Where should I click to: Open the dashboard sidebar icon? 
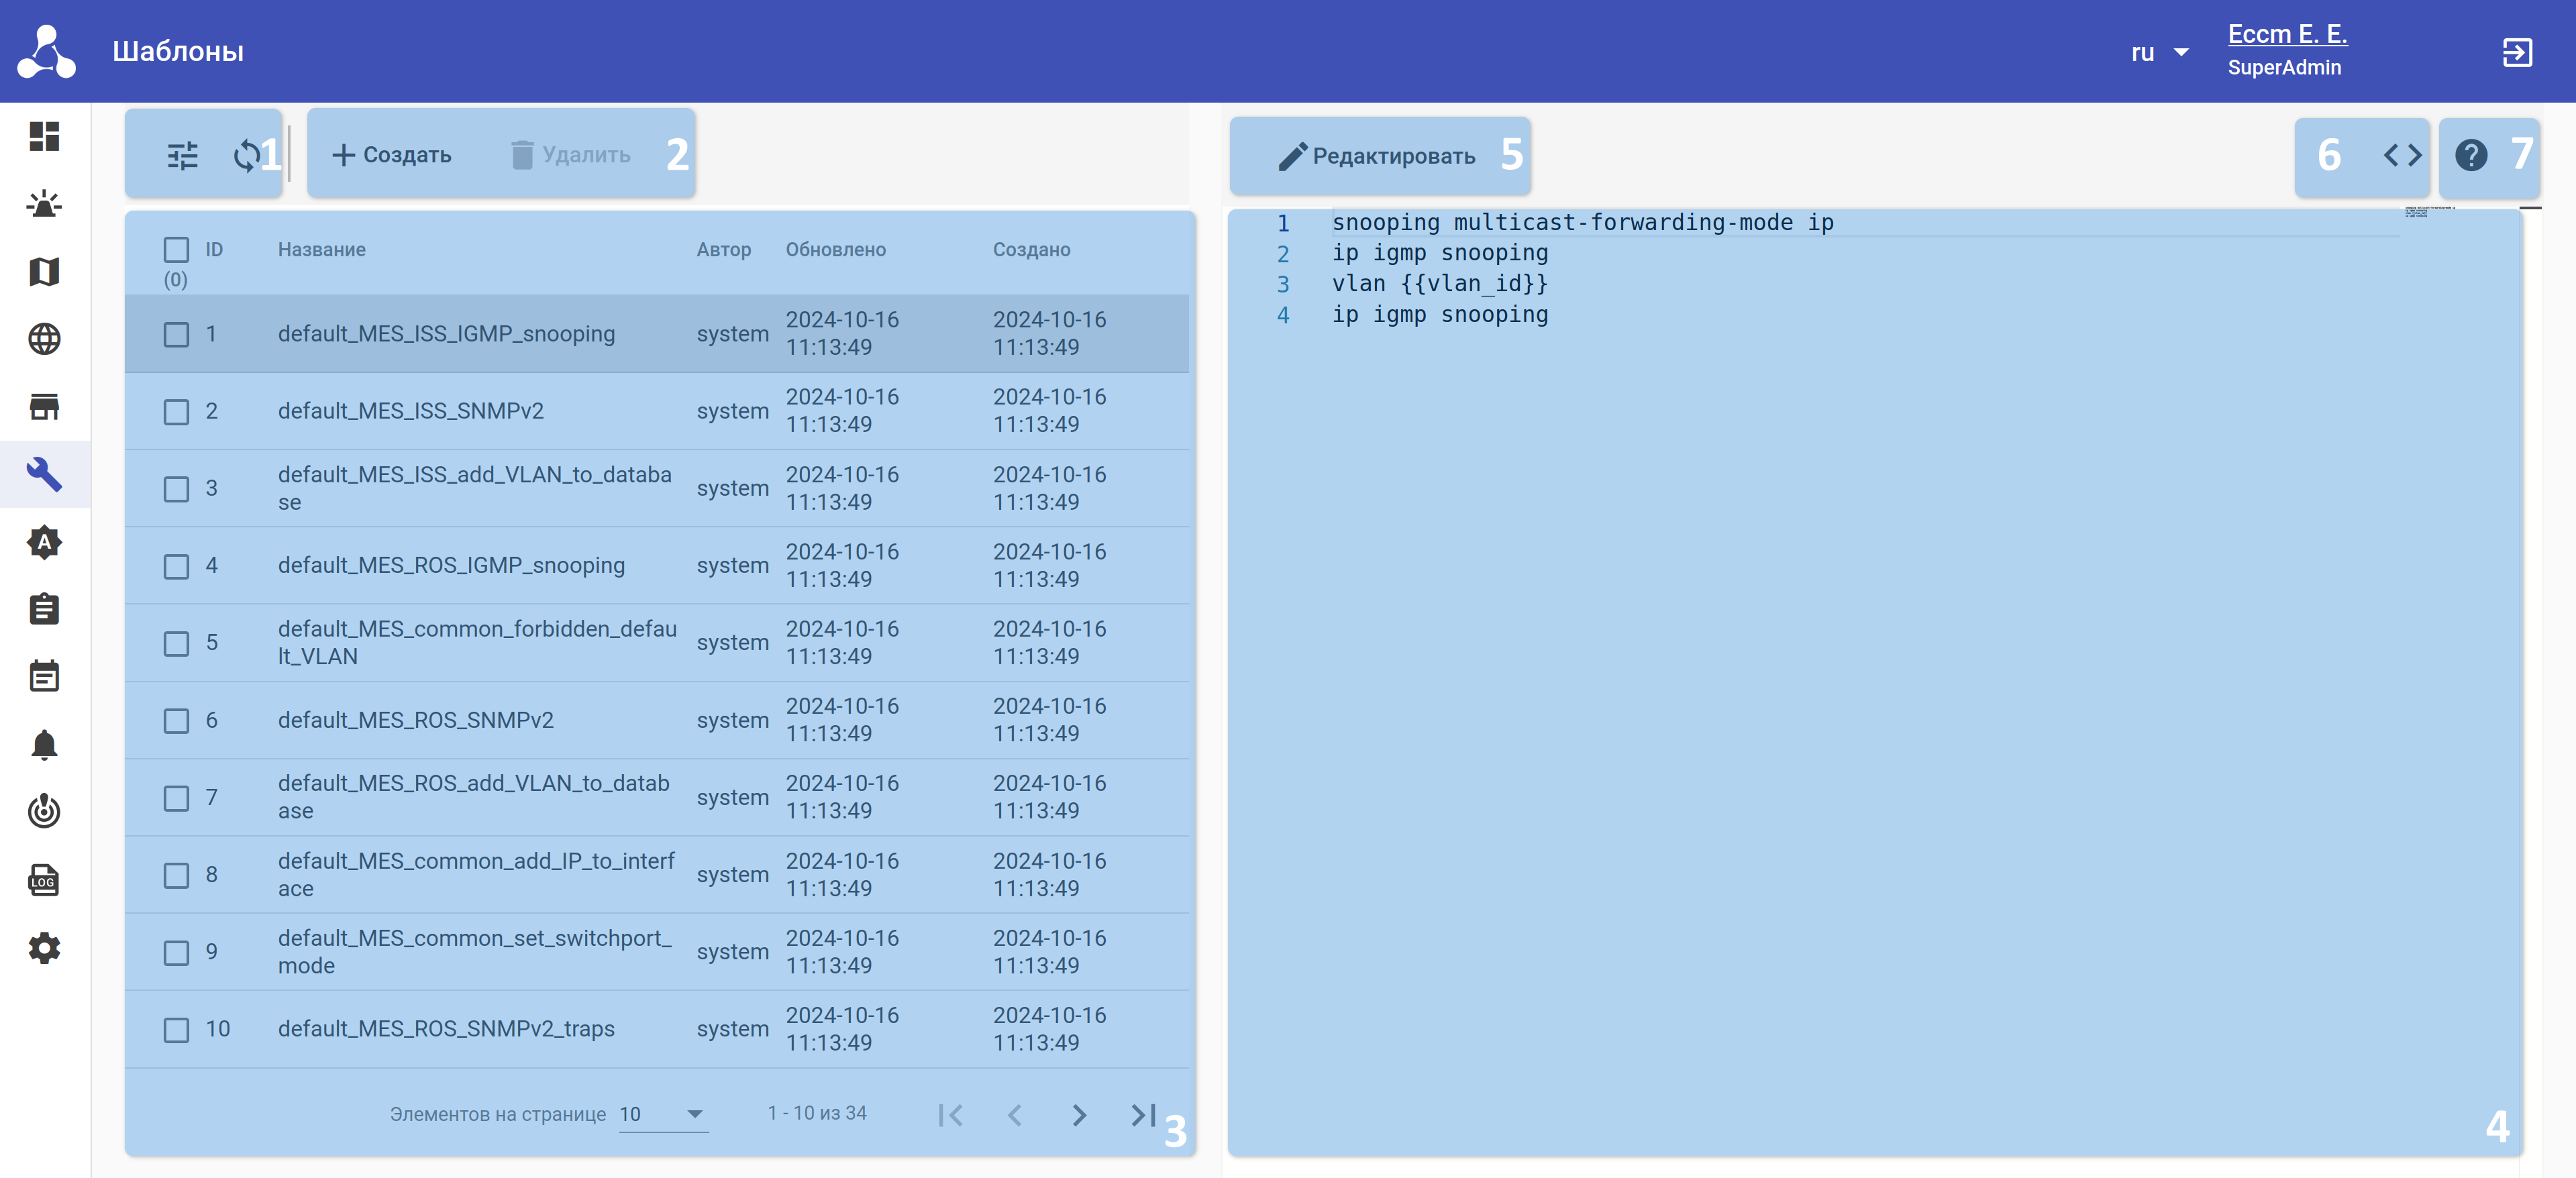[x=44, y=136]
